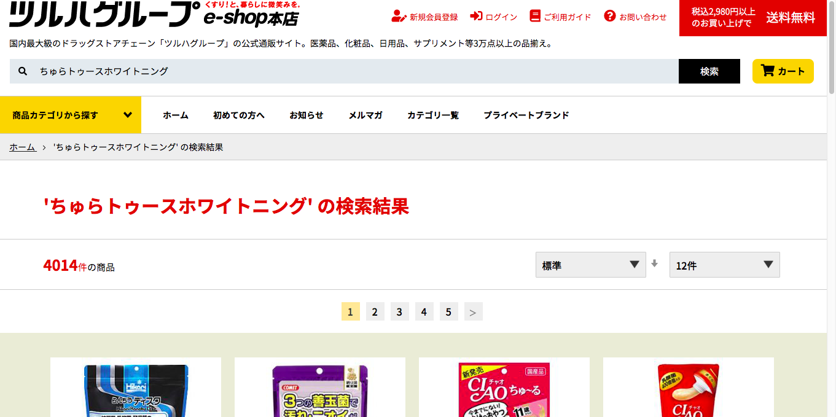
Task: Select page 1 in pagination
Action: pos(350,311)
